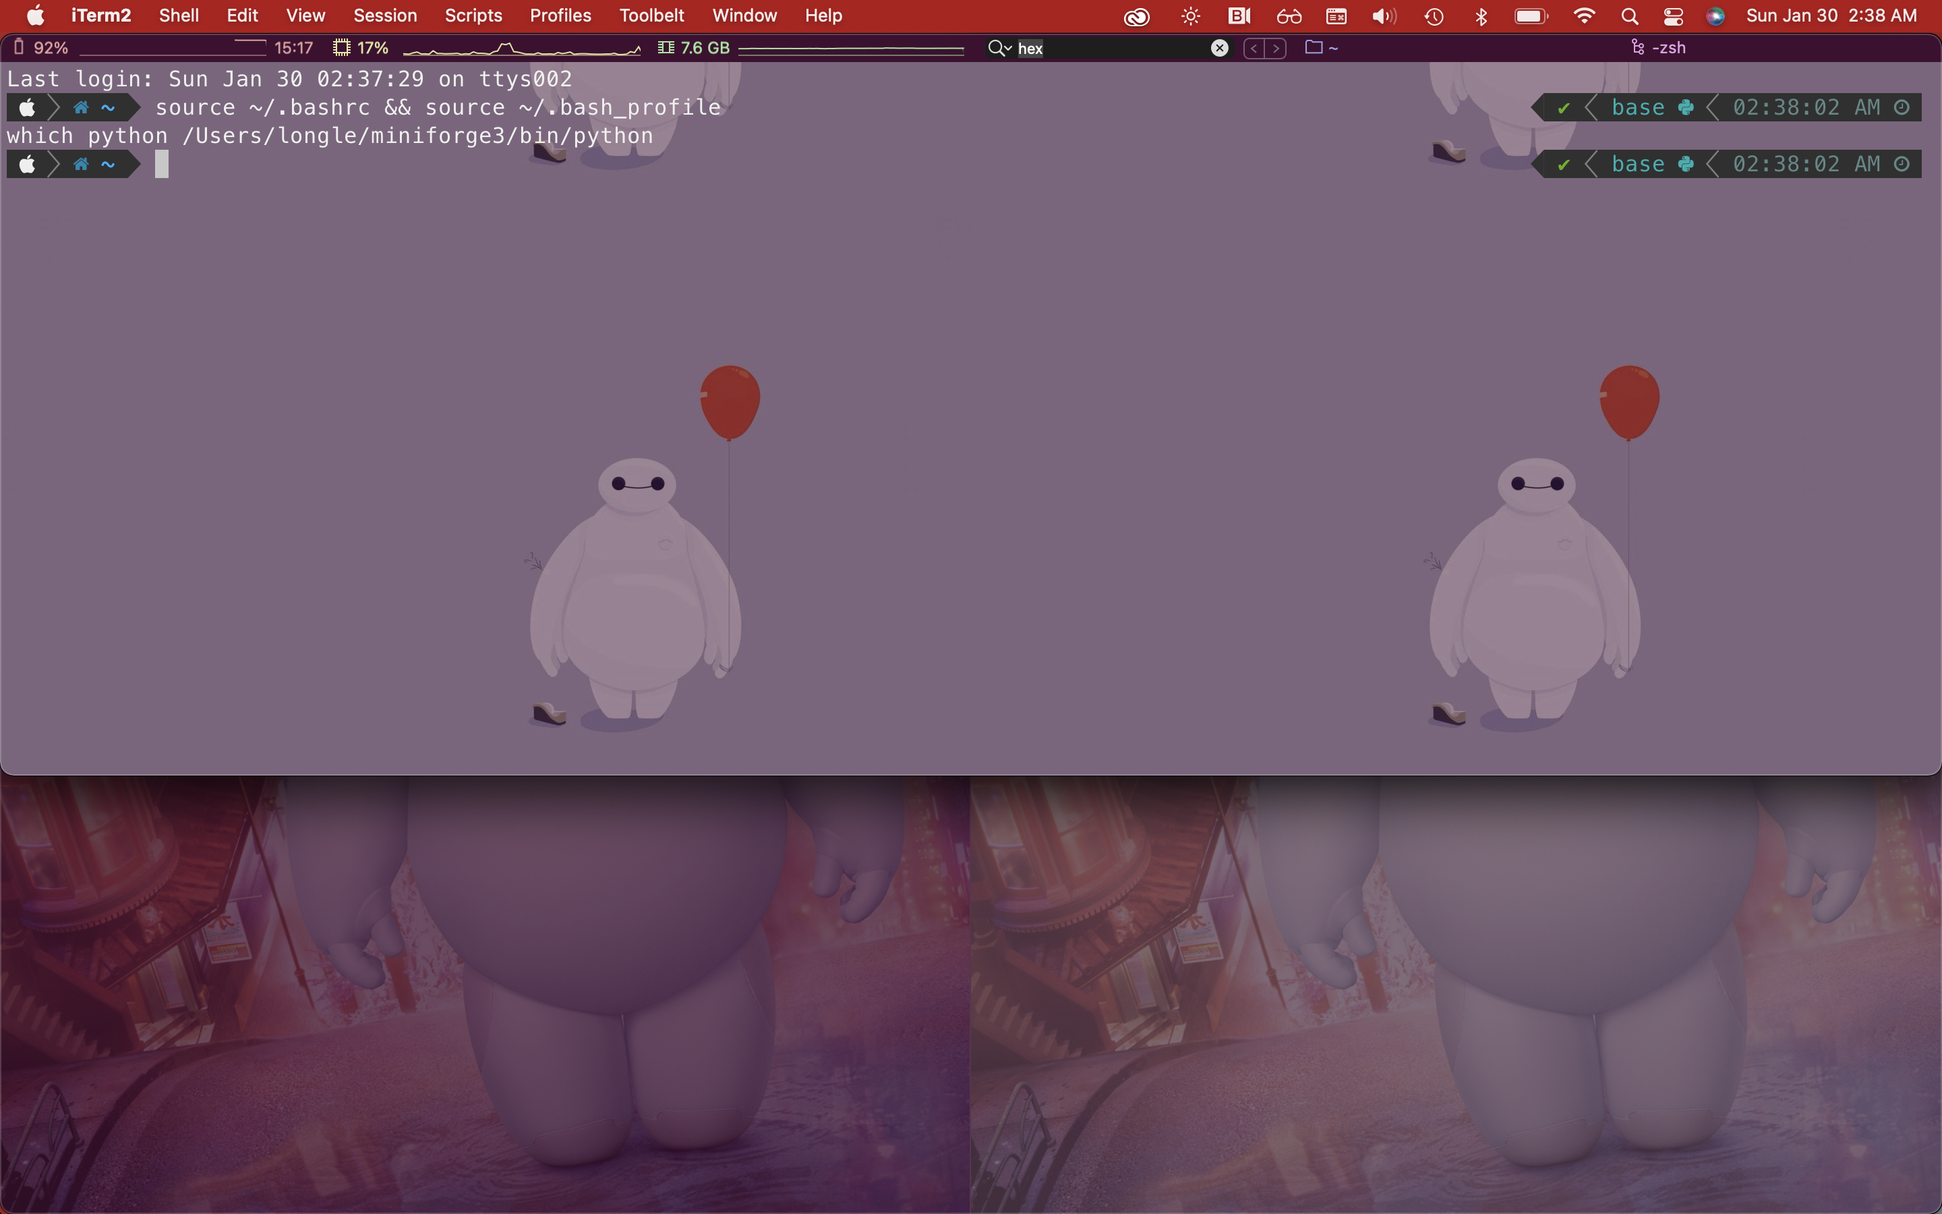Click the current directory folder icon

click(x=1314, y=47)
